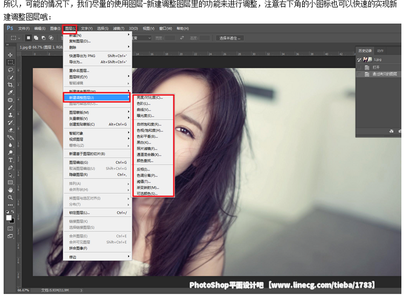Open the 文件(F) menu
Screen dimensions: 404x295
coord(24,29)
